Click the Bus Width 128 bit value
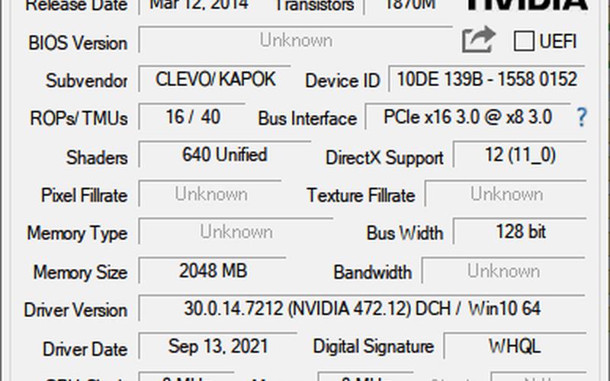 point(520,232)
